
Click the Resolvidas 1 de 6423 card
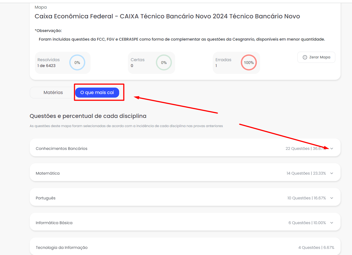(x=63, y=63)
